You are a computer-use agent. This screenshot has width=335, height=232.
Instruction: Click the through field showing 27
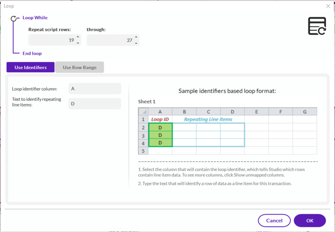(113, 40)
